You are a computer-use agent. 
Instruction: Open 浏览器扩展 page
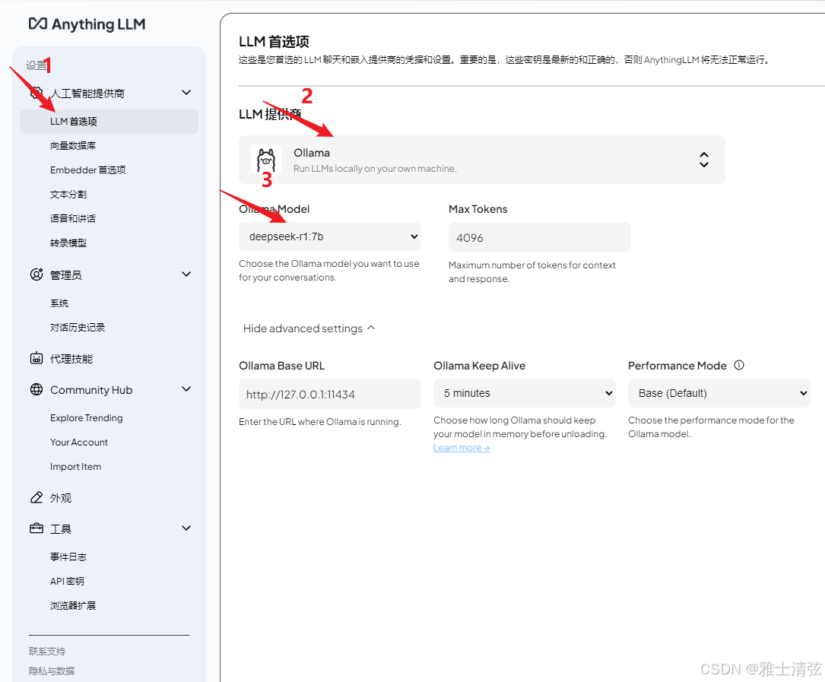73,605
